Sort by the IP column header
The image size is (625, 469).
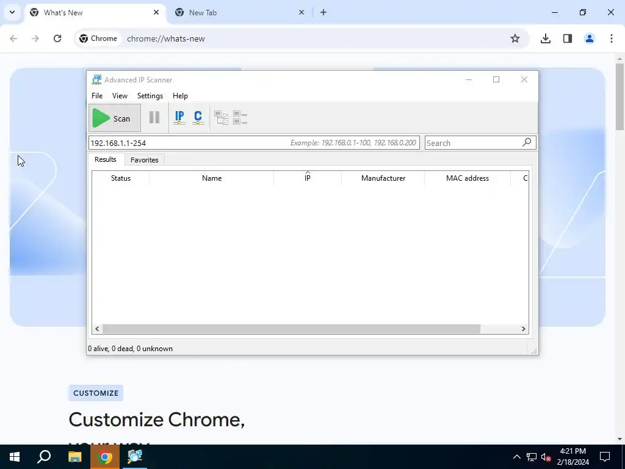(308, 178)
